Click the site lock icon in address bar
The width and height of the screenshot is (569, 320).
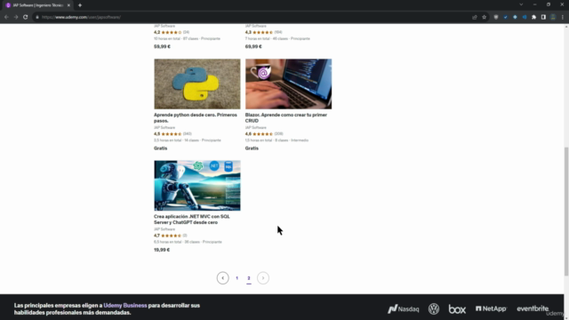[37, 17]
